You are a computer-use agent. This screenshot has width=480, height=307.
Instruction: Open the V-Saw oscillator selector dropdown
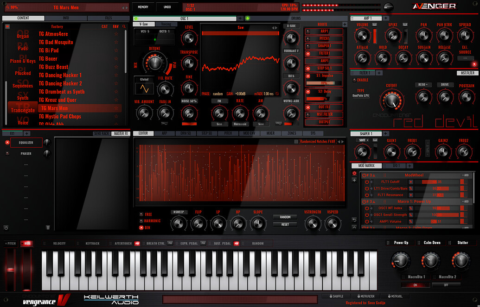tap(144, 24)
